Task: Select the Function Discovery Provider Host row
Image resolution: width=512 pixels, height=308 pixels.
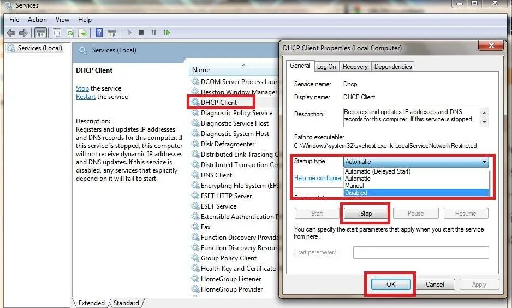Action: (235, 238)
